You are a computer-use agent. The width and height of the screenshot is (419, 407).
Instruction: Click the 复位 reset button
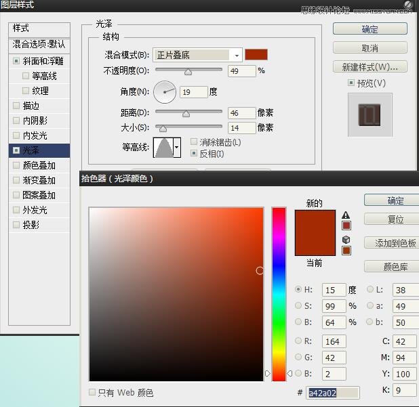coord(392,219)
